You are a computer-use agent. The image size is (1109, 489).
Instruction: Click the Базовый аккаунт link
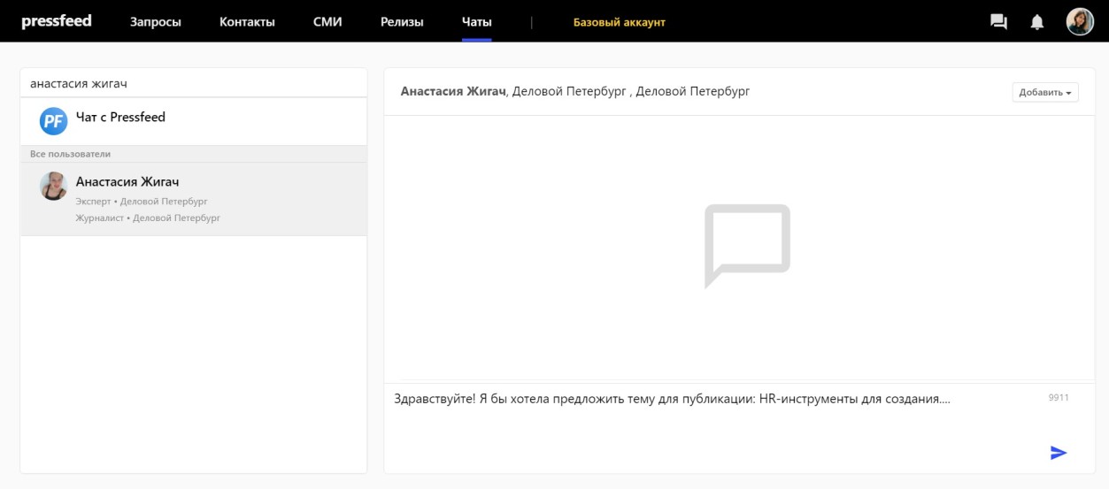(619, 22)
